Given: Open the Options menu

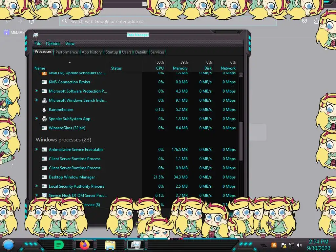Looking at the screenshot, I should pos(53,44).
